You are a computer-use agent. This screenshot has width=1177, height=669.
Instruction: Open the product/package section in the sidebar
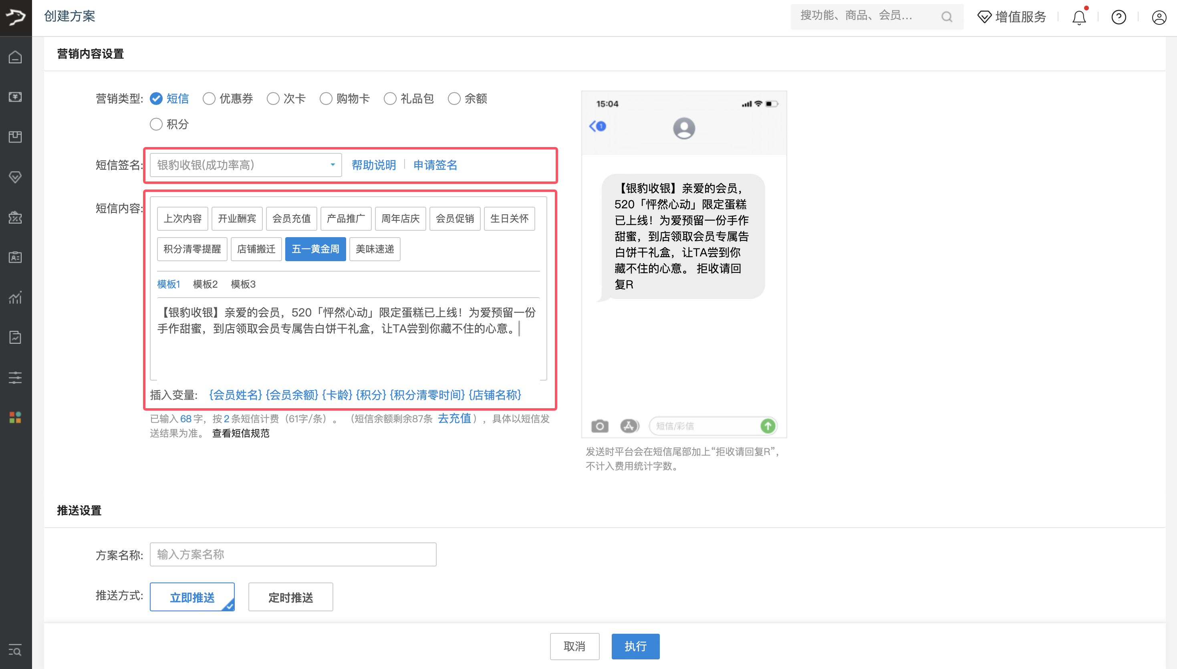[x=16, y=136]
